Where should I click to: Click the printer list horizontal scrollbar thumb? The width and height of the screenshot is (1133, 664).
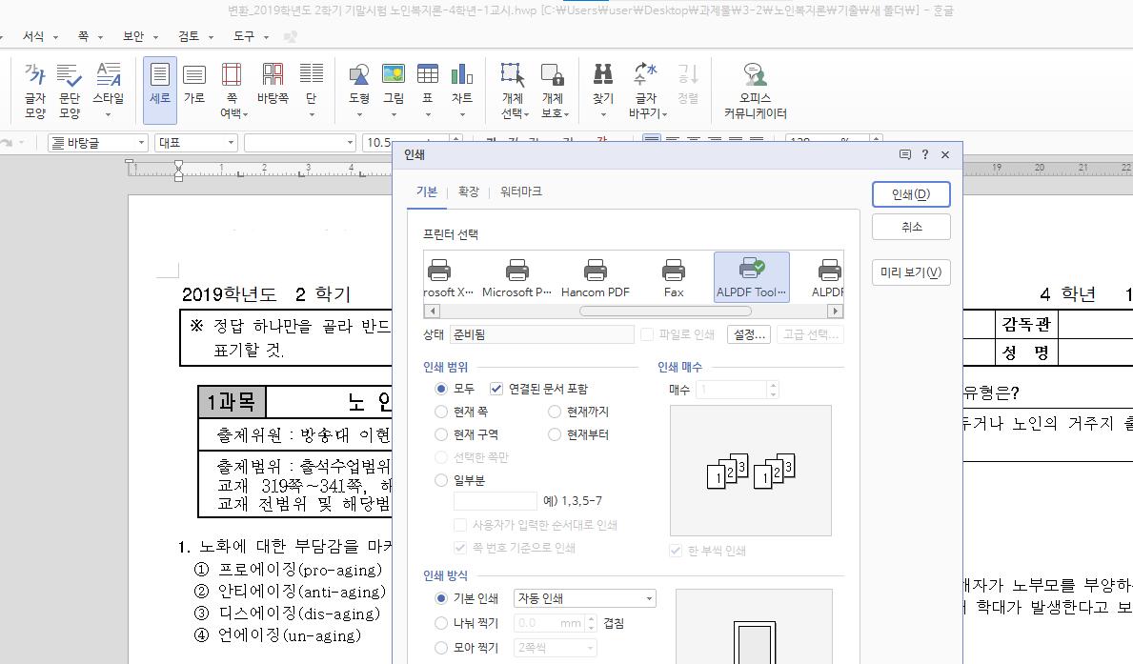(665, 312)
